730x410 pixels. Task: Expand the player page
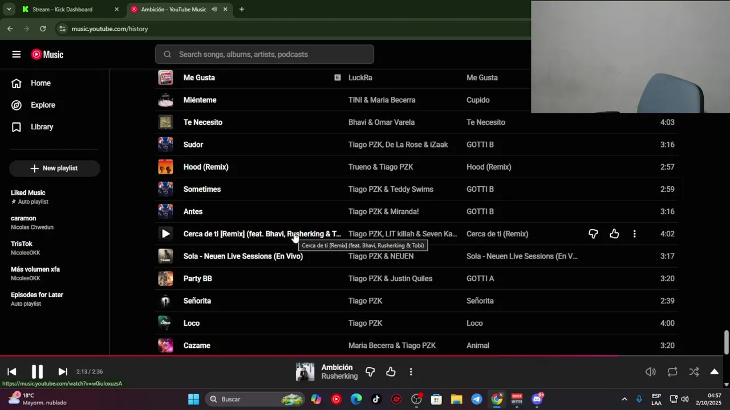[x=714, y=372]
